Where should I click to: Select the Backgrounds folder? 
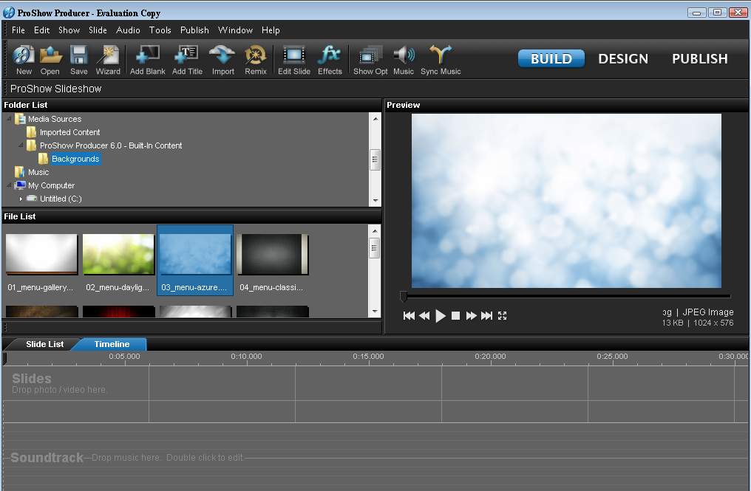tap(75, 159)
